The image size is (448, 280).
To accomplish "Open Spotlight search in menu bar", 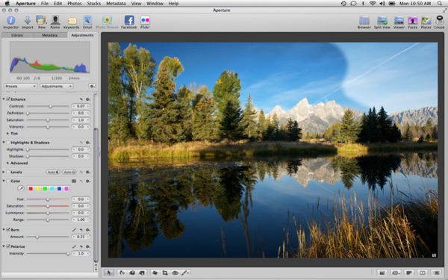I will pos(441,4).
